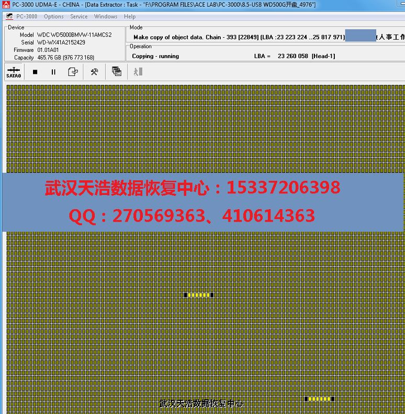Click the serial number WD-WX41A2152429
The image size is (405, 414).
pyautogui.click(x=61, y=42)
